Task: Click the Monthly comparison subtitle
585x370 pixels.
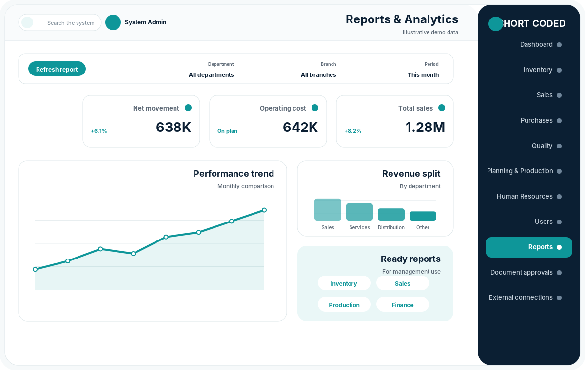Action: (246, 186)
